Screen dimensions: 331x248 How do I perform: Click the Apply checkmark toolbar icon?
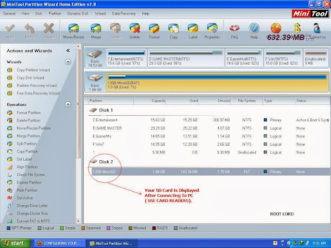tap(10, 28)
